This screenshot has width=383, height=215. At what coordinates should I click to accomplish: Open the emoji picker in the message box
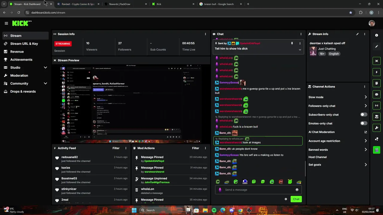tap(297, 190)
